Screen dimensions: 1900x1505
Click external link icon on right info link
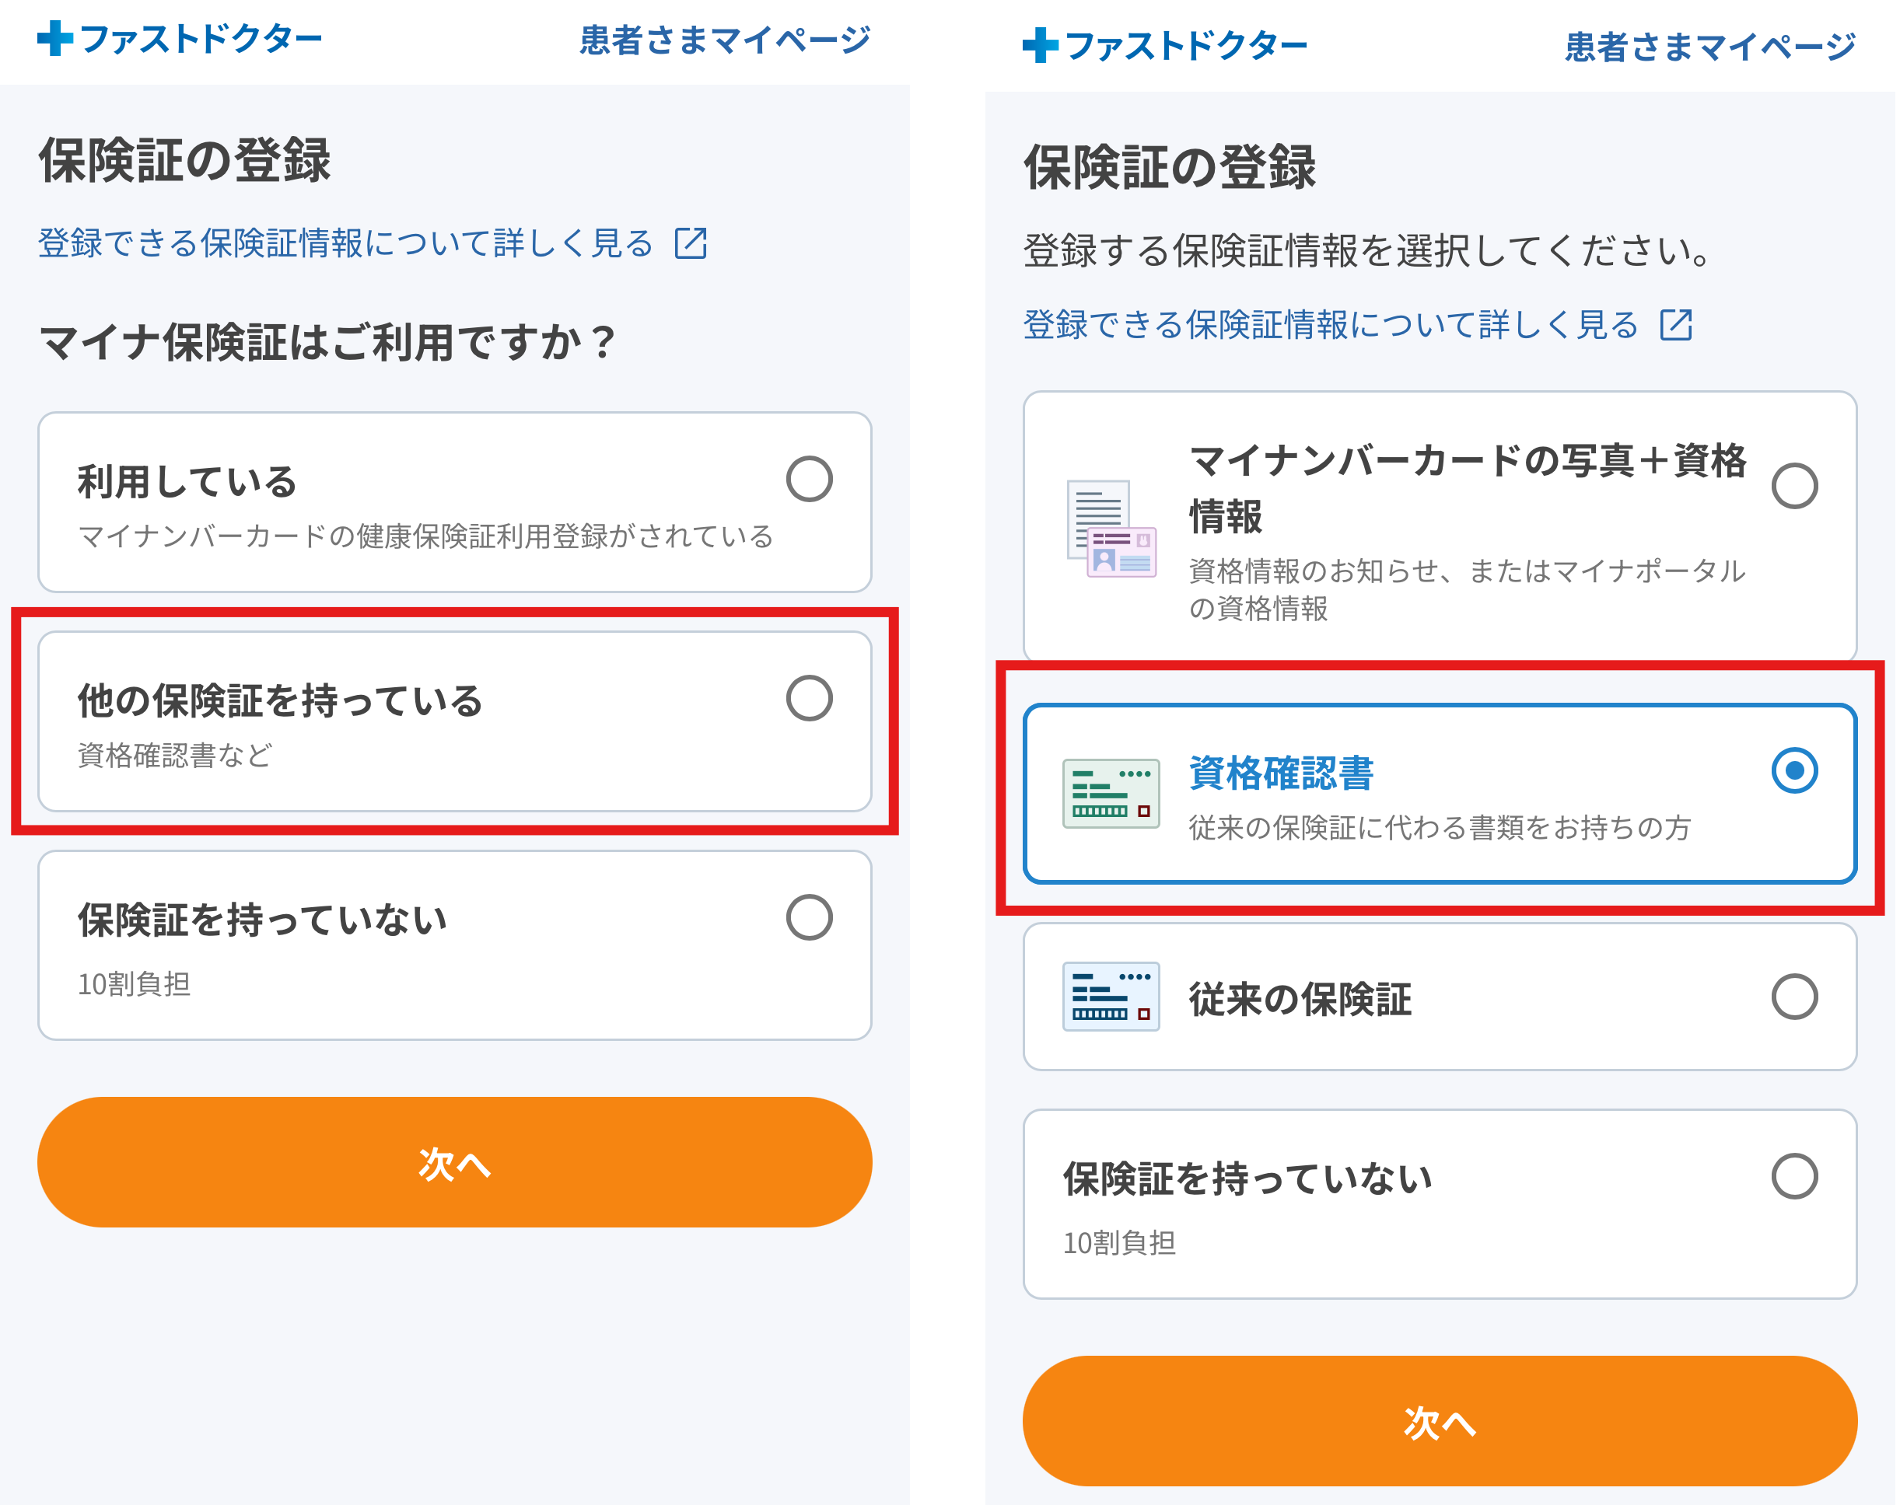click(x=1676, y=324)
